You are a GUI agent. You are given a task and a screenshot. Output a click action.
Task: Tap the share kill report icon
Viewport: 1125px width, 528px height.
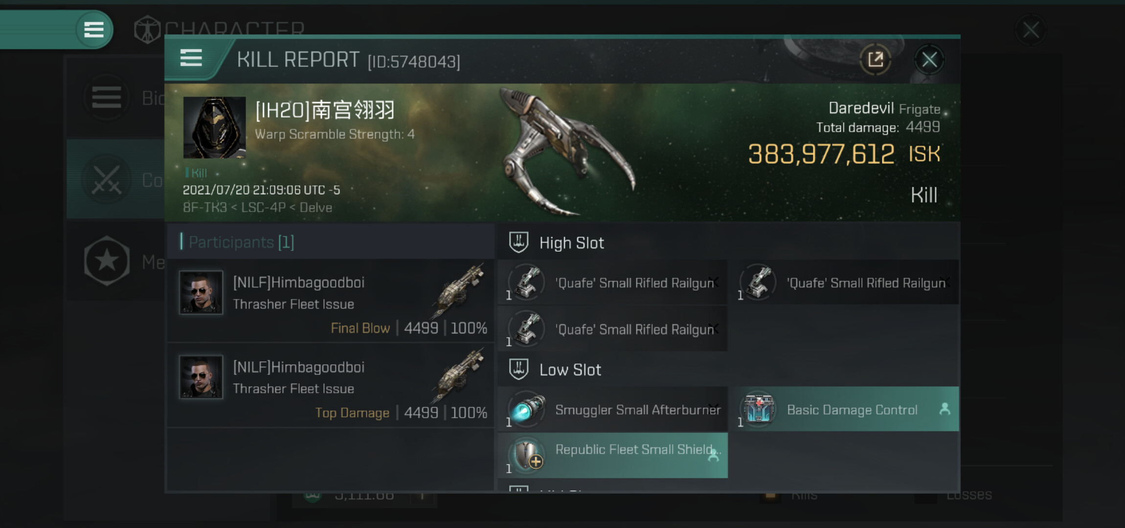point(876,60)
